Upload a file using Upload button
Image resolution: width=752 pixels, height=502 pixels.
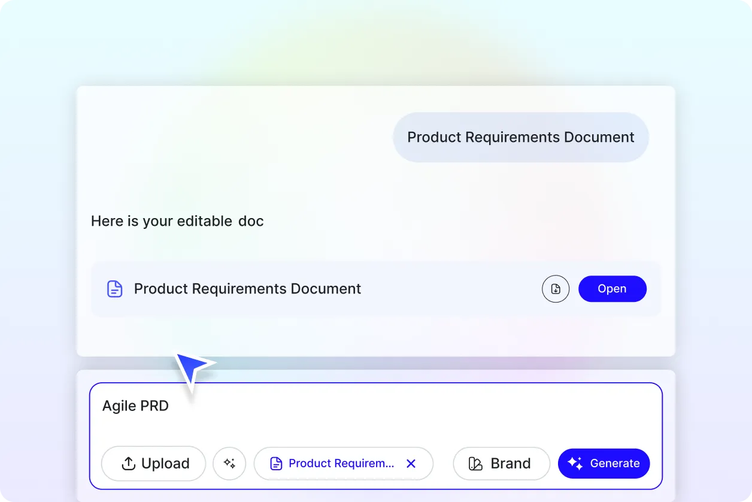pyautogui.click(x=153, y=463)
